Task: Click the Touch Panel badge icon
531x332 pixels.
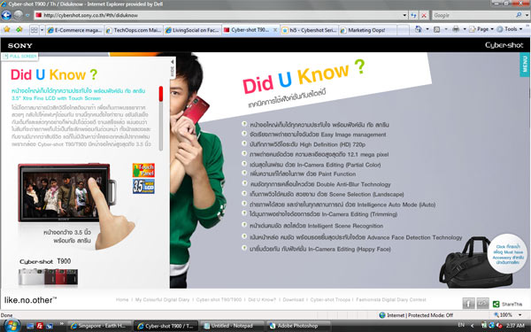Action: (143, 170)
